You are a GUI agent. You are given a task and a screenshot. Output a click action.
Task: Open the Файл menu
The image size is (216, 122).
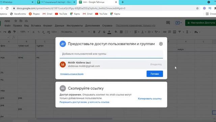click(x=7, y=26)
